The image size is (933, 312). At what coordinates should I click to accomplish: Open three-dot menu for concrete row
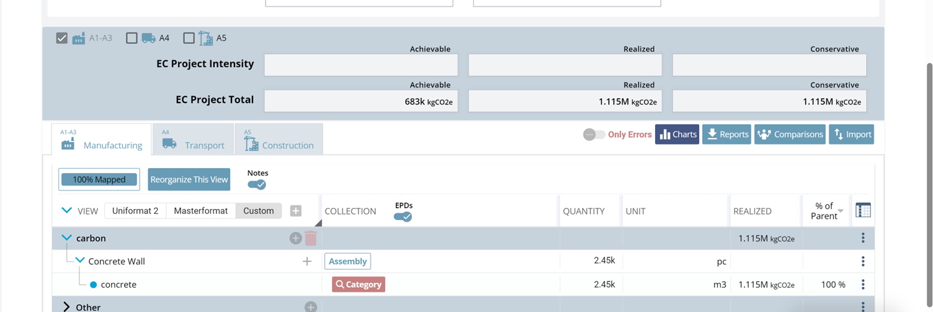click(x=863, y=285)
